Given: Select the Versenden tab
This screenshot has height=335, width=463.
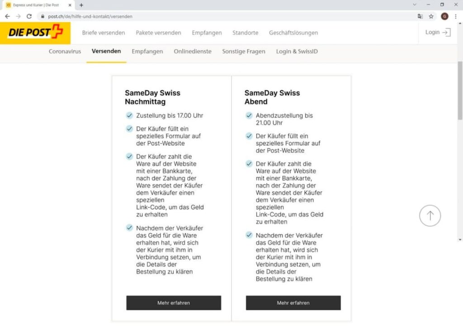Looking at the screenshot, I should (106, 51).
